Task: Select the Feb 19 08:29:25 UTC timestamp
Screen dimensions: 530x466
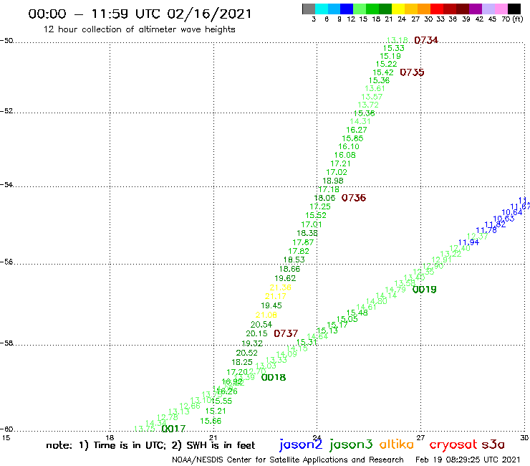Action: pyautogui.click(x=468, y=460)
